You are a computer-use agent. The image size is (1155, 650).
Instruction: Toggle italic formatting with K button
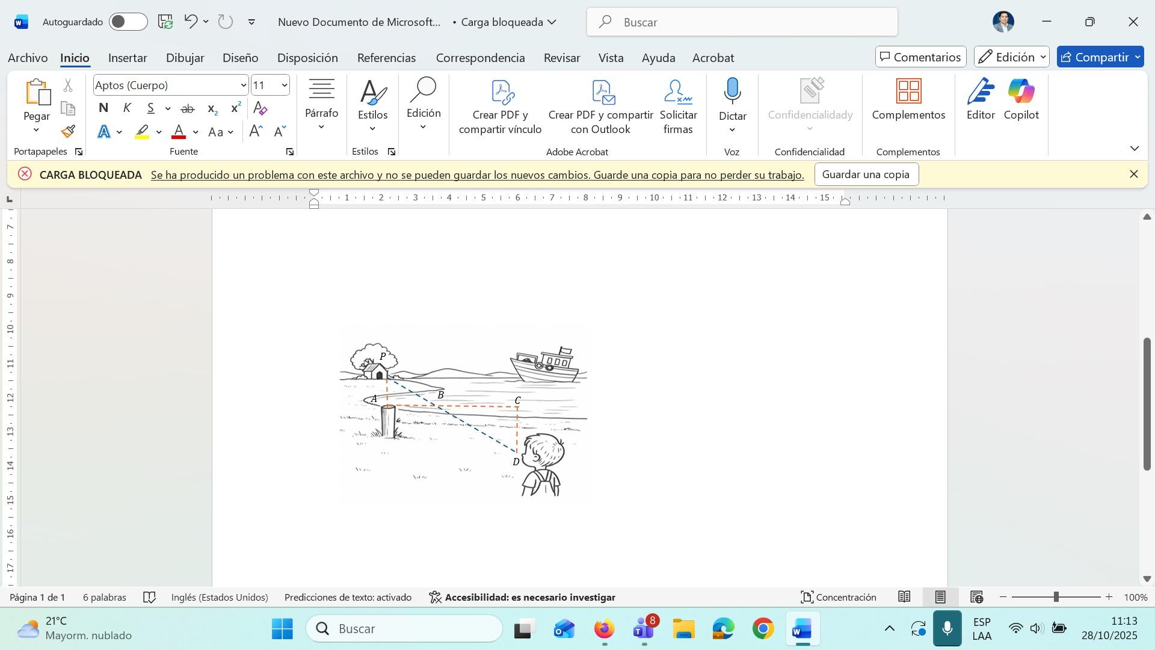pos(127,108)
